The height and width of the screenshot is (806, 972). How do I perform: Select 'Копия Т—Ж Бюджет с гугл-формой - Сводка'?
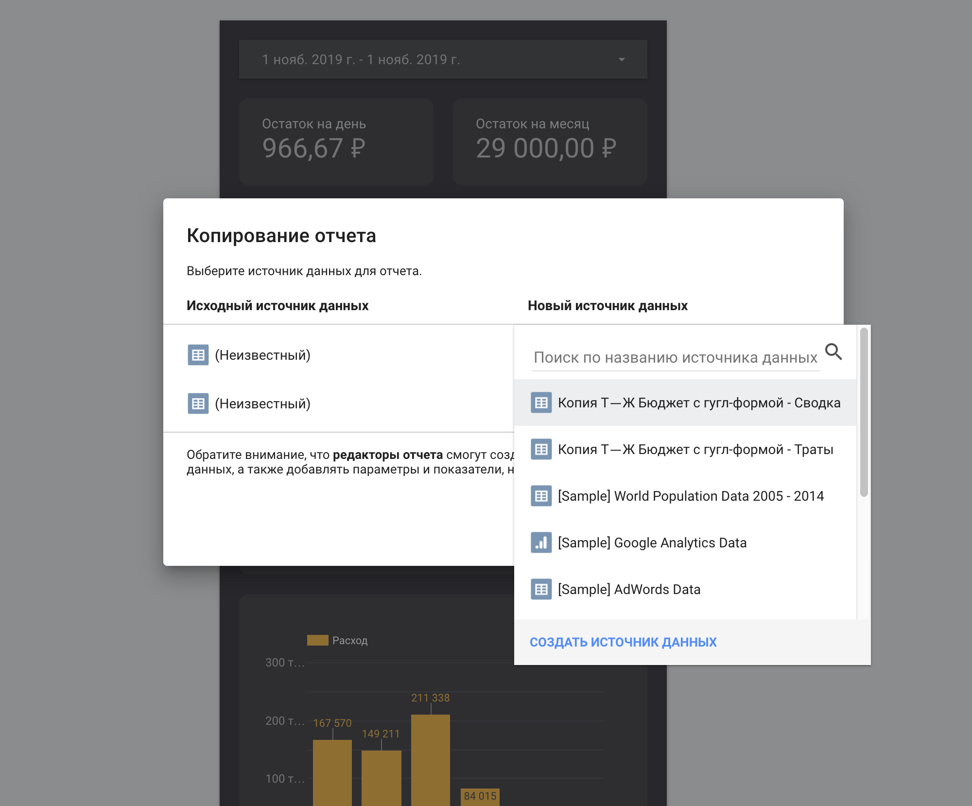685,403
